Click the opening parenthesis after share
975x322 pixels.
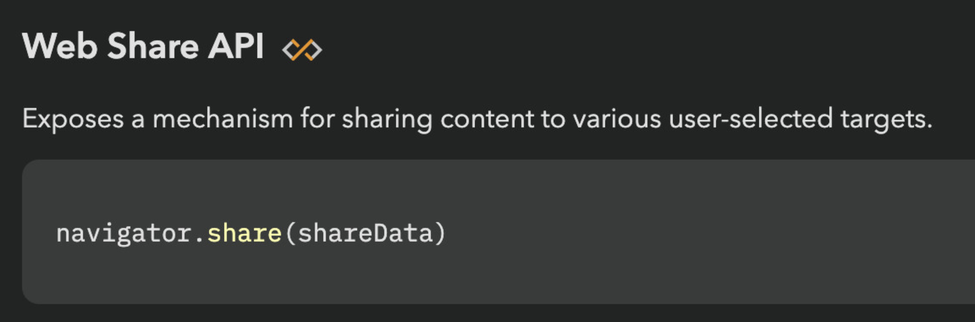point(290,234)
